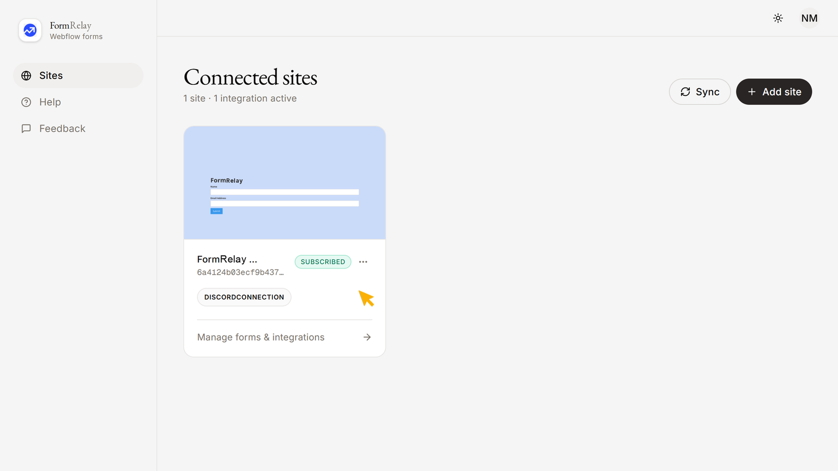Click the Add site button
The width and height of the screenshot is (838, 471).
click(774, 92)
